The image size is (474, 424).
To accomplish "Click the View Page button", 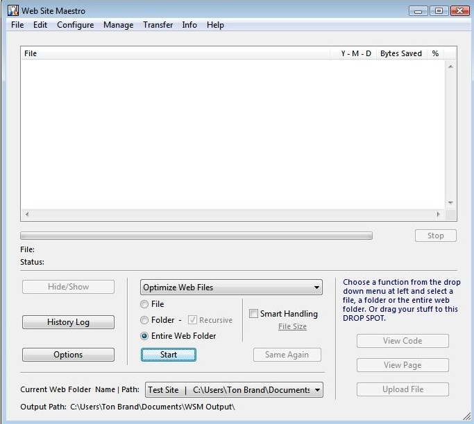I will pyautogui.click(x=403, y=365).
